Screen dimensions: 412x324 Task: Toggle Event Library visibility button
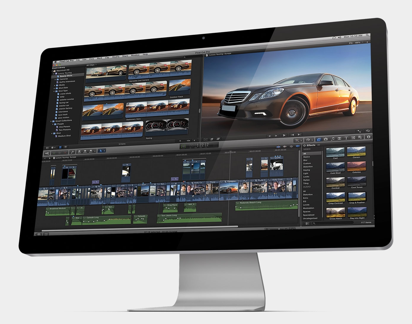coord(47,148)
